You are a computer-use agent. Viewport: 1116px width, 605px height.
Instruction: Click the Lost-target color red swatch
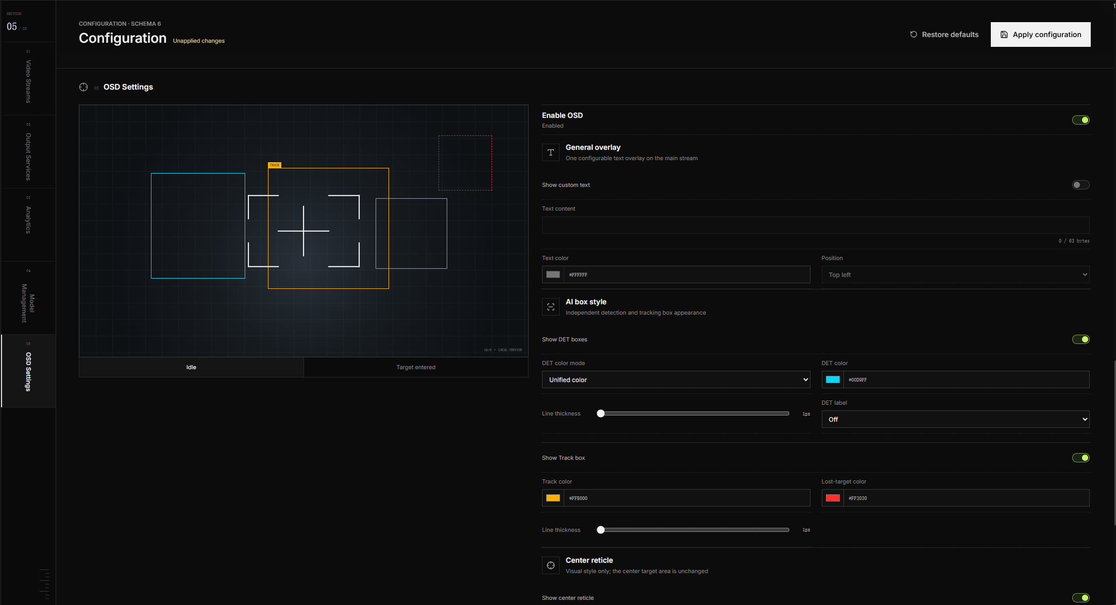833,498
